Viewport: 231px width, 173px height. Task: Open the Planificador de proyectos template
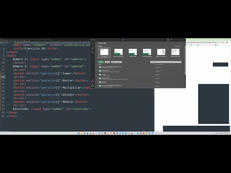[x=161, y=53]
